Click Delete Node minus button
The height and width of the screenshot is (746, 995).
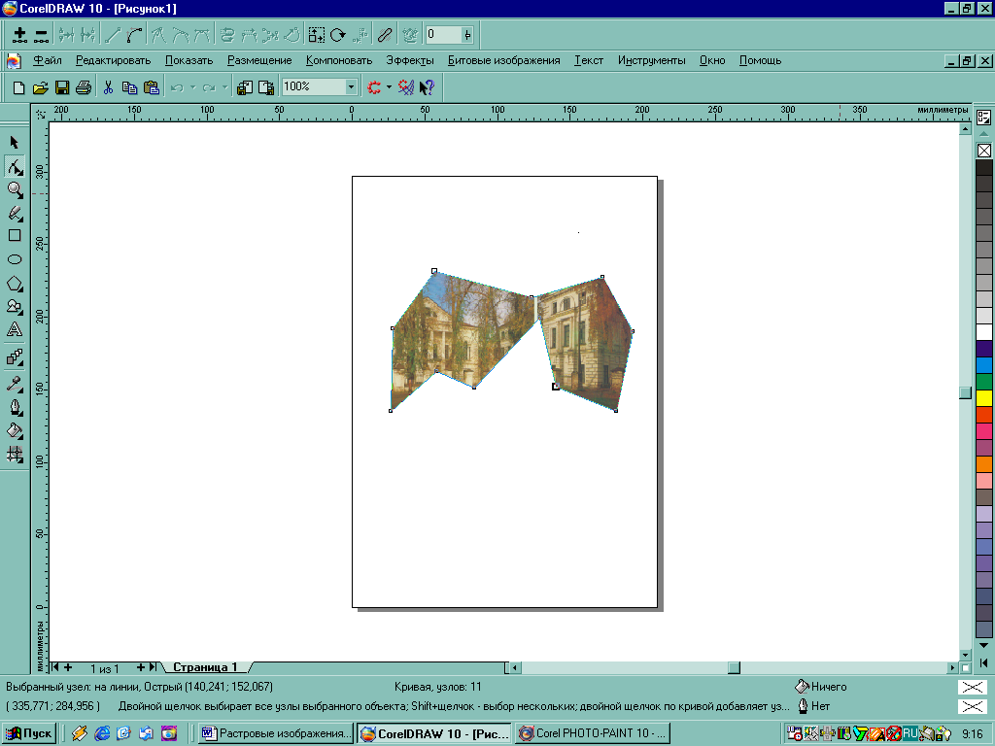(41, 35)
